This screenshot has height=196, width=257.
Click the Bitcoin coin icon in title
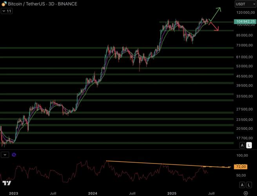(4, 4)
